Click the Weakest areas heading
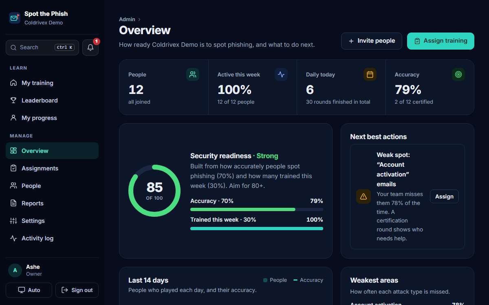The image size is (489, 305). click(374, 281)
